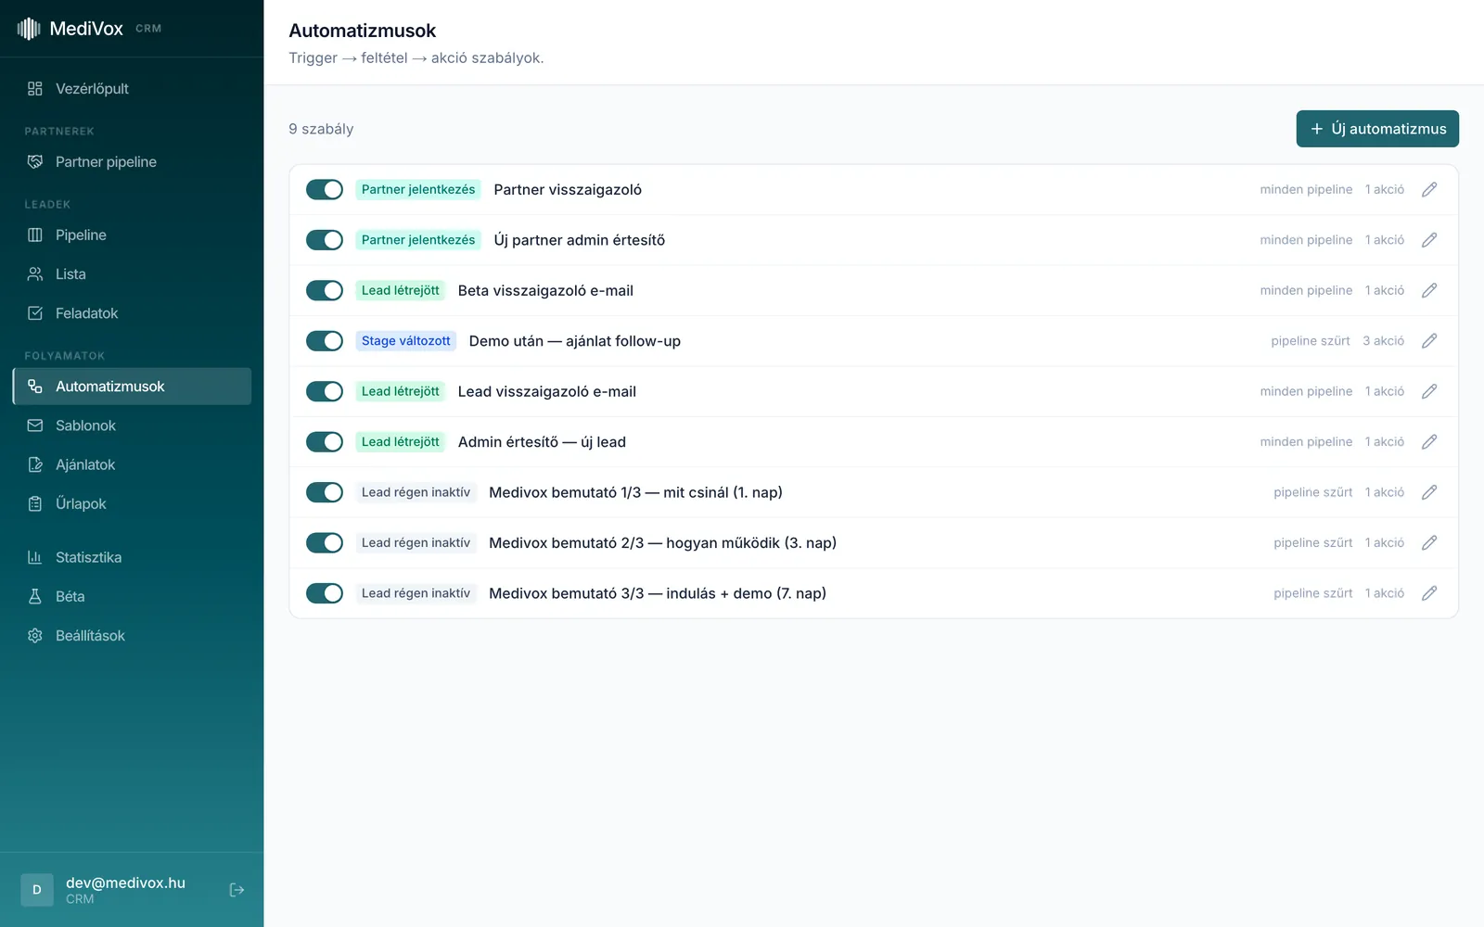Toggle the Lead visszaigazoló e-mail rule
The image size is (1484, 927).
(x=325, y=391)
